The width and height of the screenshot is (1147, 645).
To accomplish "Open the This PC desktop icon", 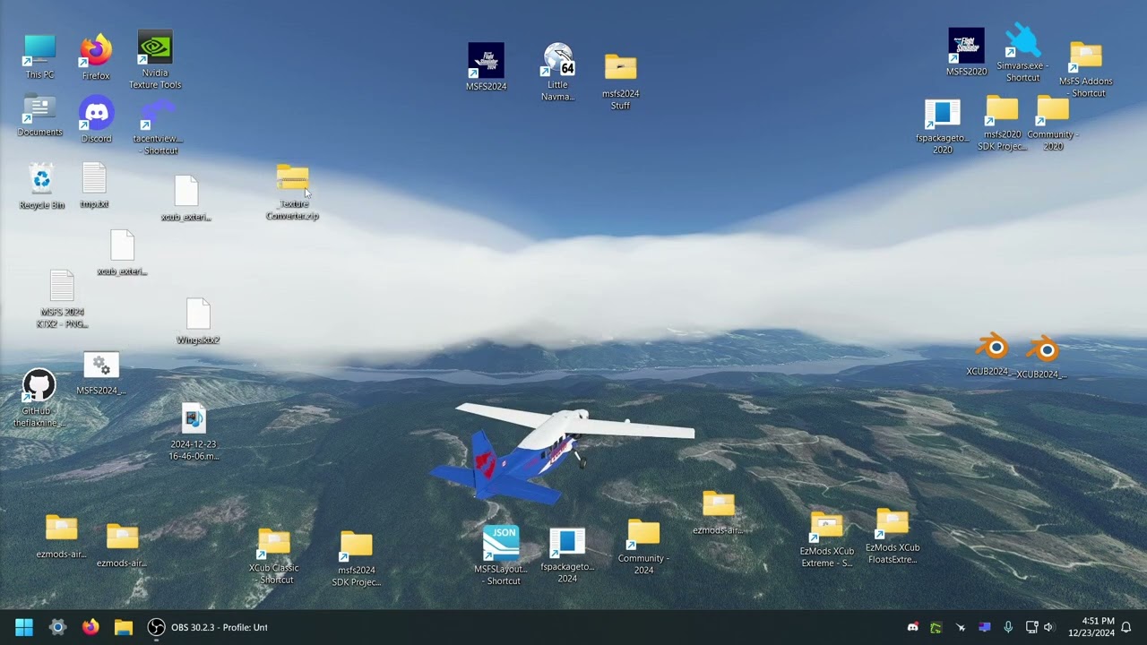I will tap(39, 57).
